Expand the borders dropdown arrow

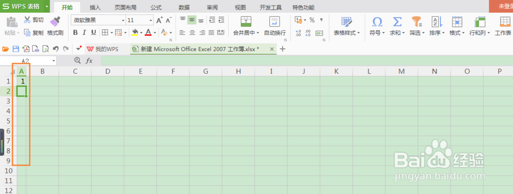[x=111, y=33]
